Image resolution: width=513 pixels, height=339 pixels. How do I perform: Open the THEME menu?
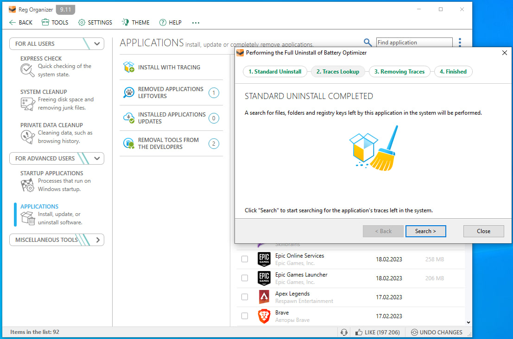pos(135,23)
